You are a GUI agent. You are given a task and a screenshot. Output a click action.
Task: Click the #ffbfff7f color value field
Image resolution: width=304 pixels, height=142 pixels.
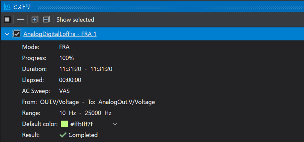(x=81, y=124)
